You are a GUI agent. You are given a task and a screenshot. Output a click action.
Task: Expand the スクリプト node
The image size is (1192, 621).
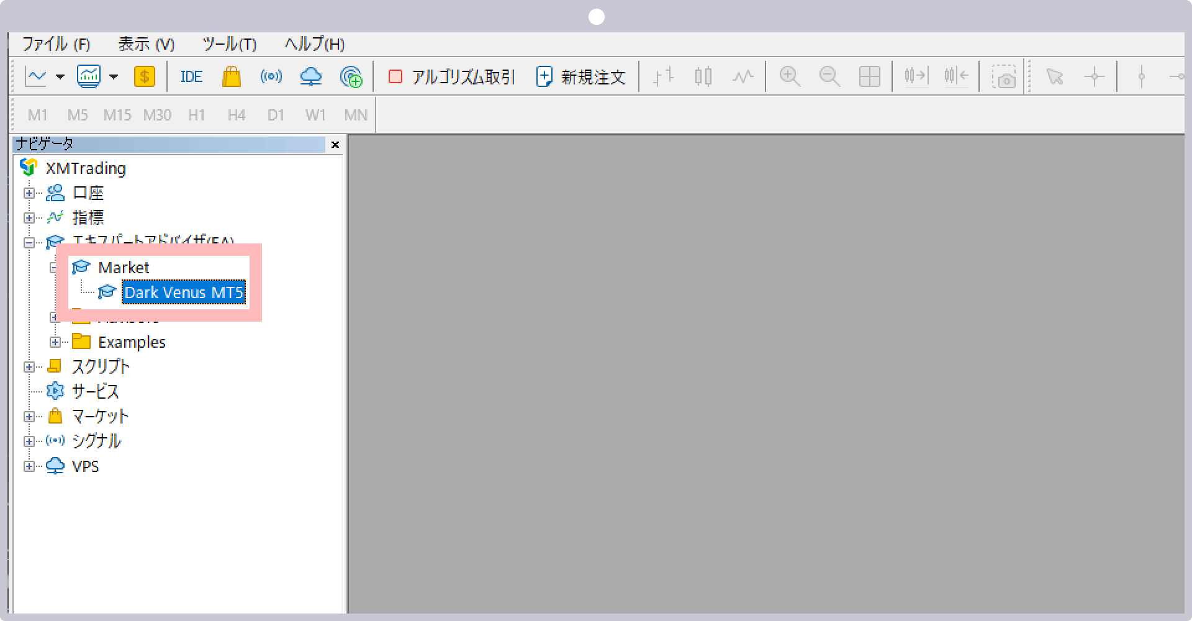[29, 367]
